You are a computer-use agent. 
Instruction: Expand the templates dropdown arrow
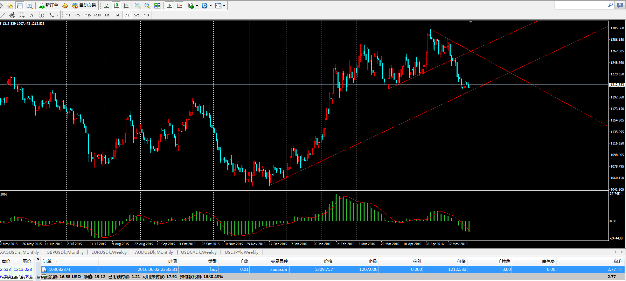[224, 6]
